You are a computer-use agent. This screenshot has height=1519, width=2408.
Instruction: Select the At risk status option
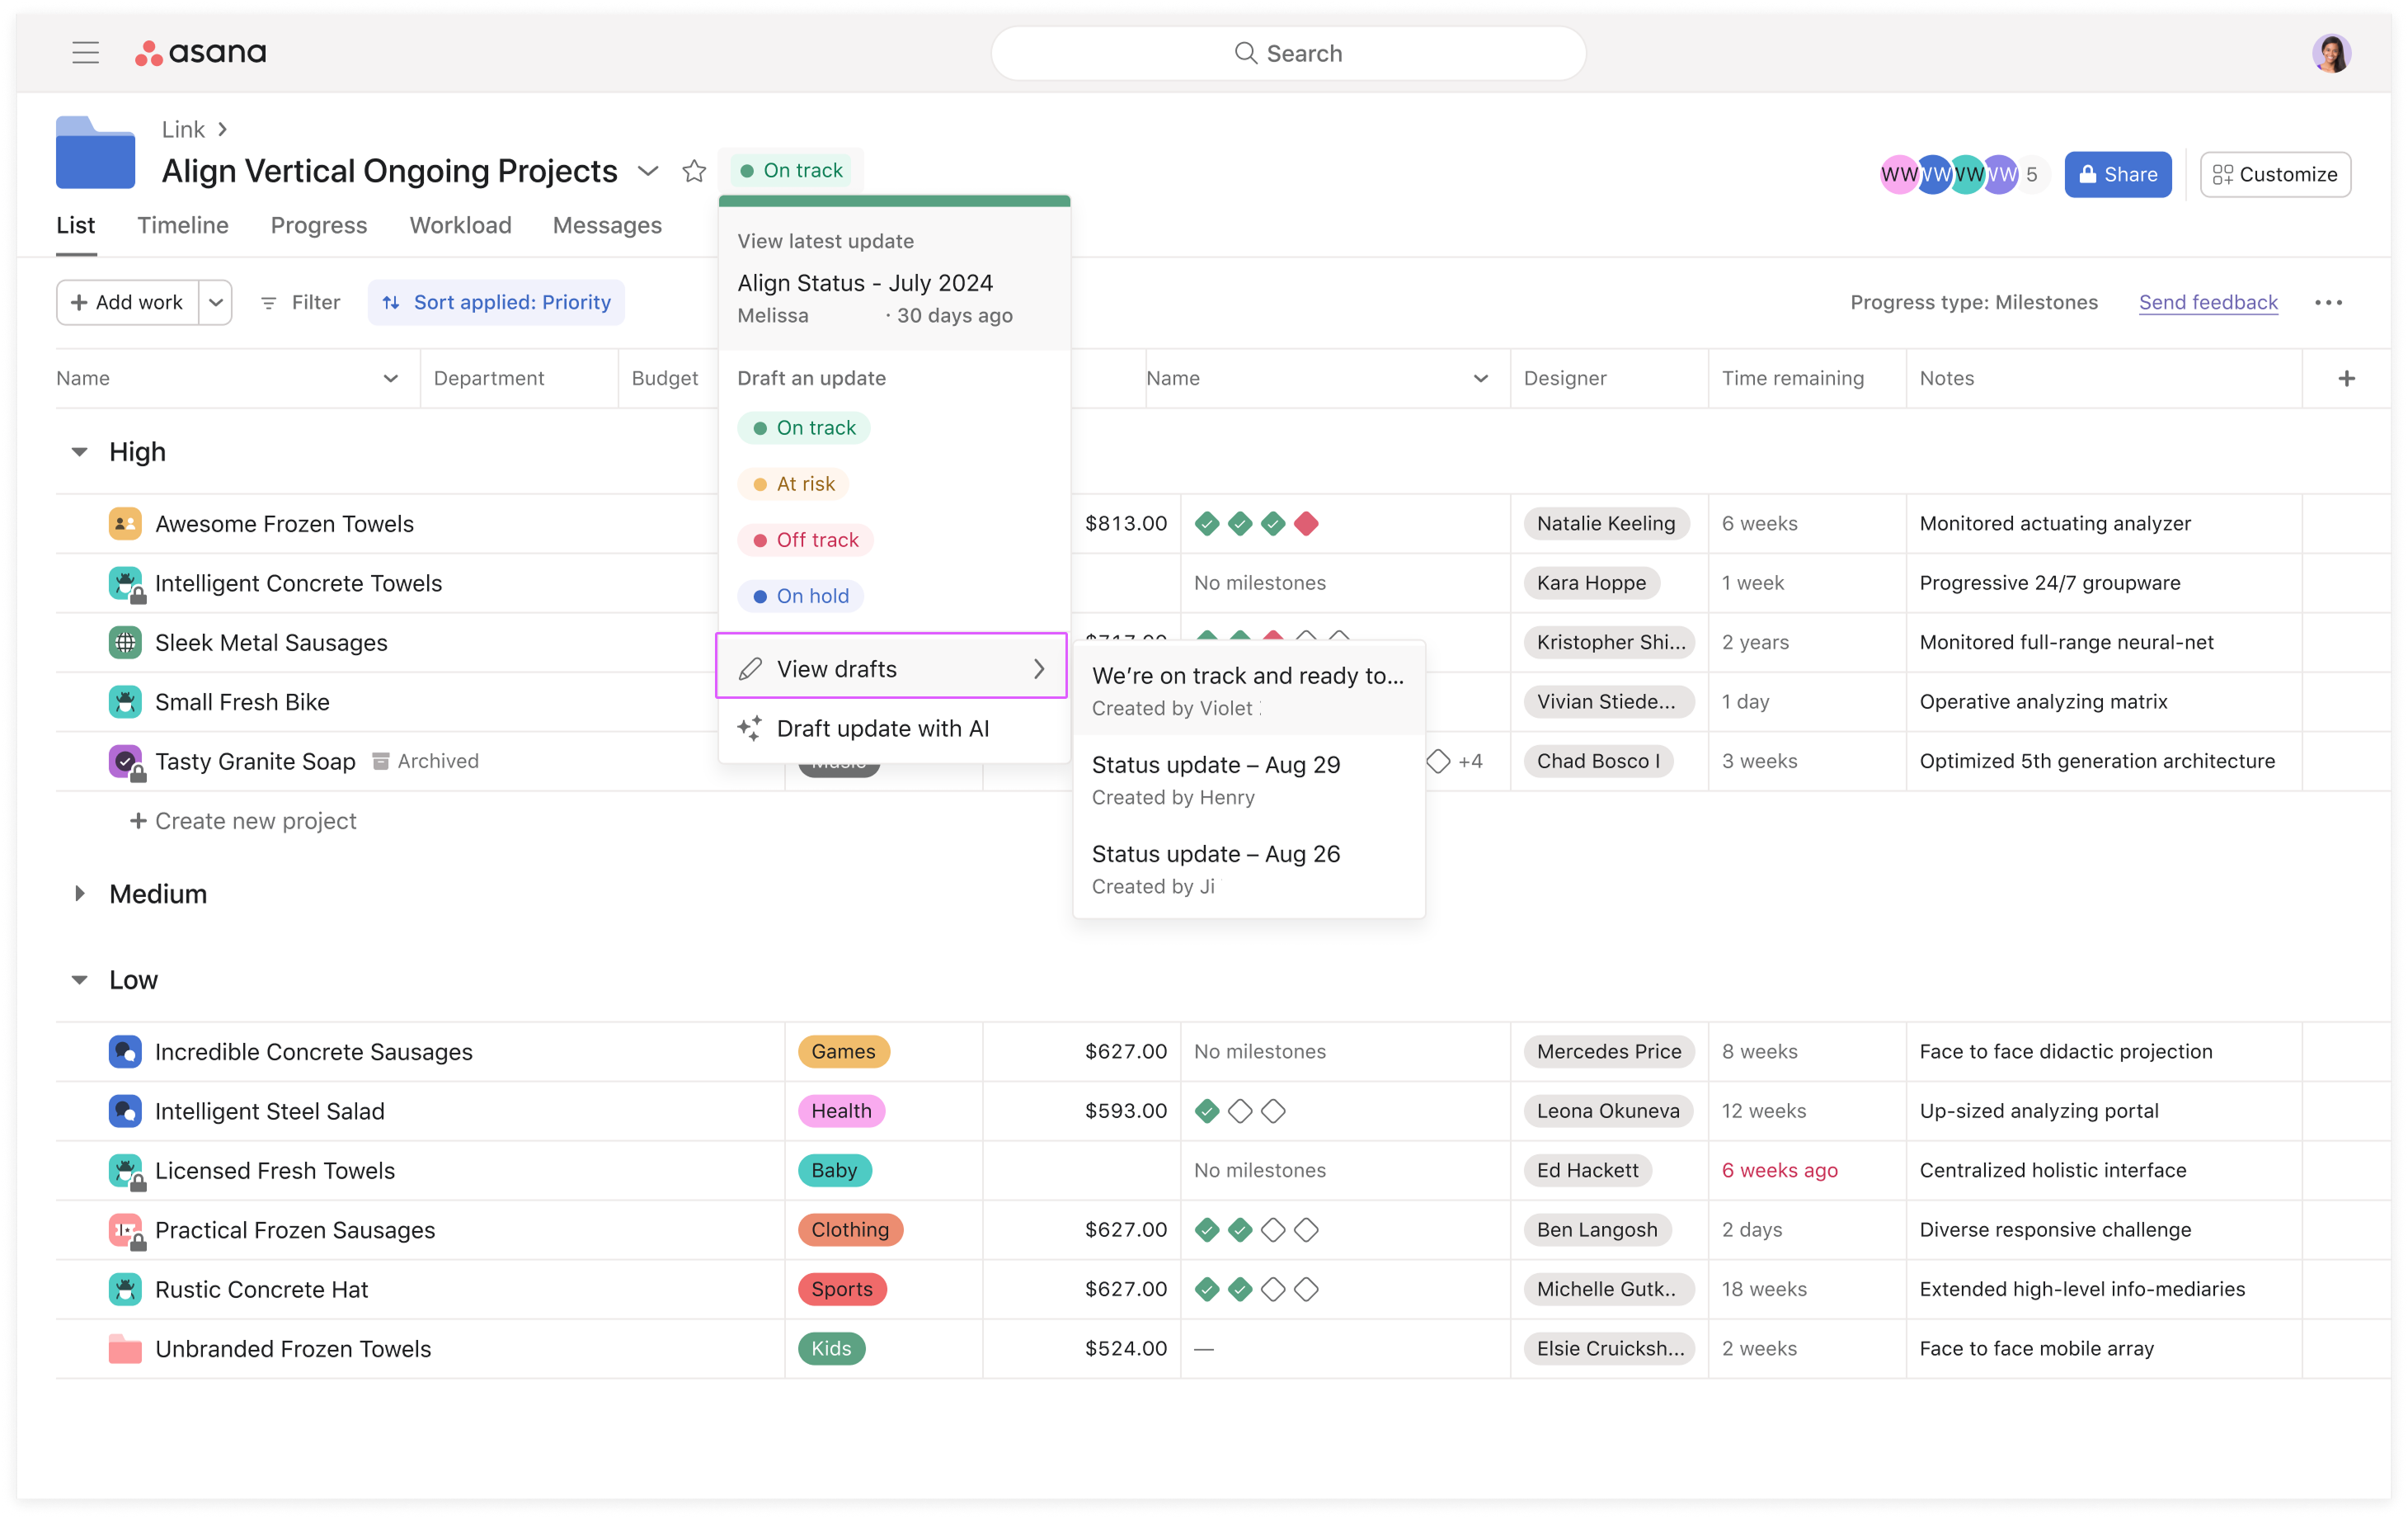(794, 484)
